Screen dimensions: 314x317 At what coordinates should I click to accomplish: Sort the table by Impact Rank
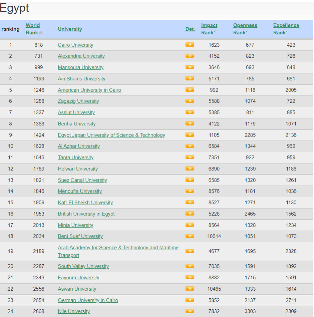[209, 29]
